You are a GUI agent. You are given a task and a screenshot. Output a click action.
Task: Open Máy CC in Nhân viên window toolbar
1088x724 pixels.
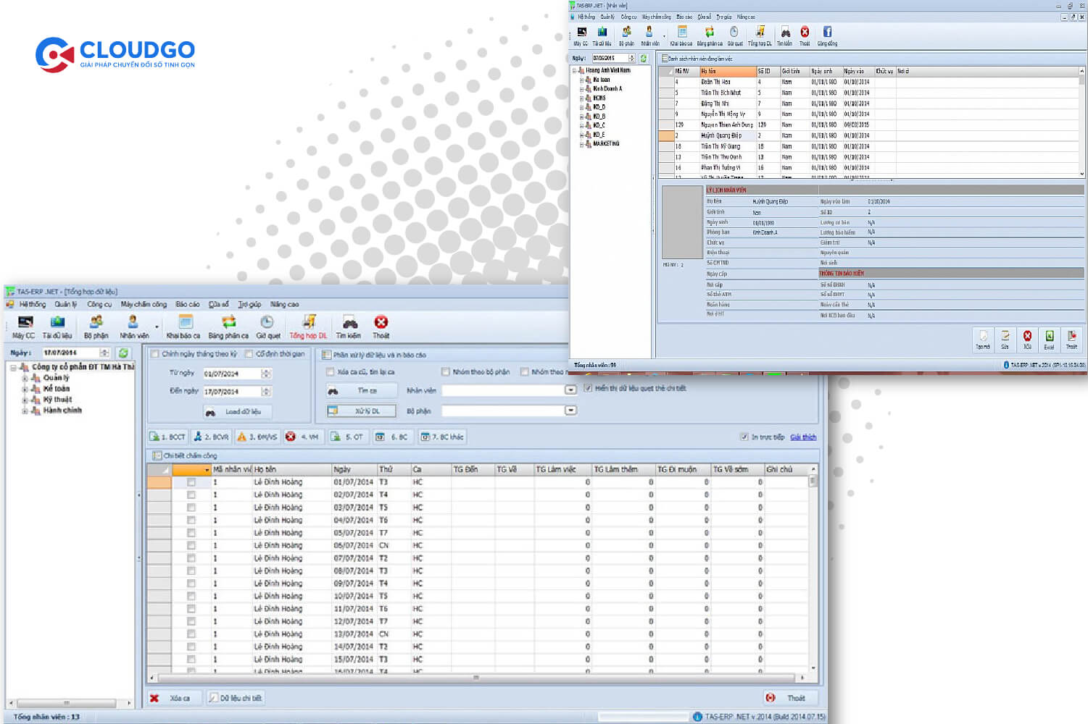click(x=581, y=36)
